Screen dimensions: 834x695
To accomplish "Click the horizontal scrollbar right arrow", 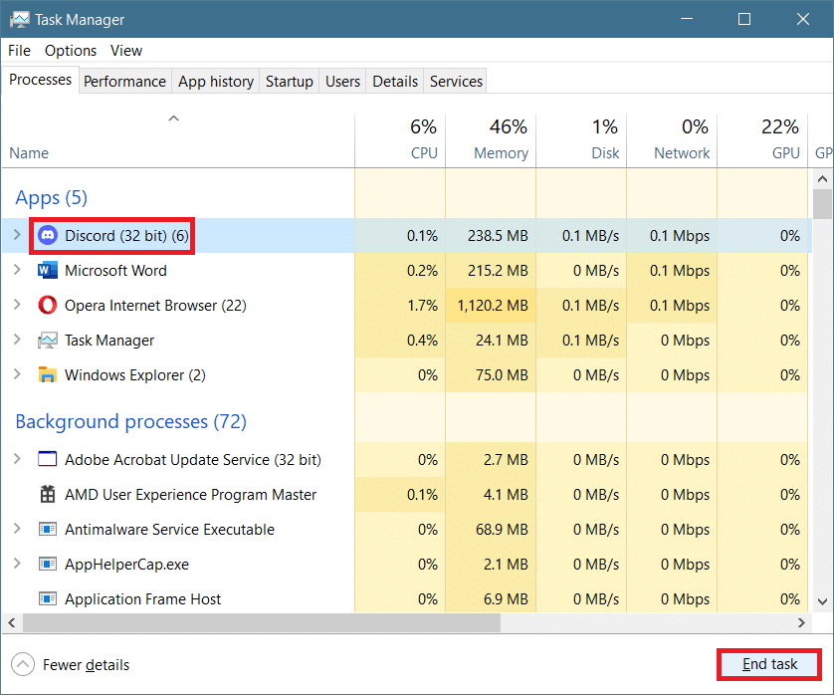I will [801, 622].
